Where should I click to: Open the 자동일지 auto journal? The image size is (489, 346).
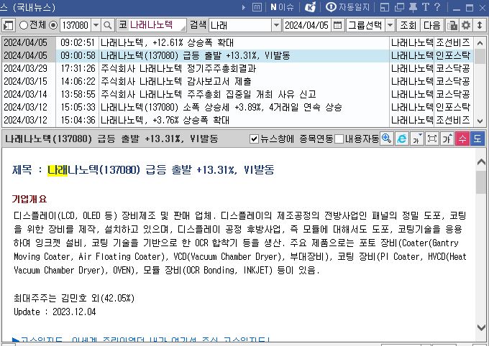pos(347,7)
